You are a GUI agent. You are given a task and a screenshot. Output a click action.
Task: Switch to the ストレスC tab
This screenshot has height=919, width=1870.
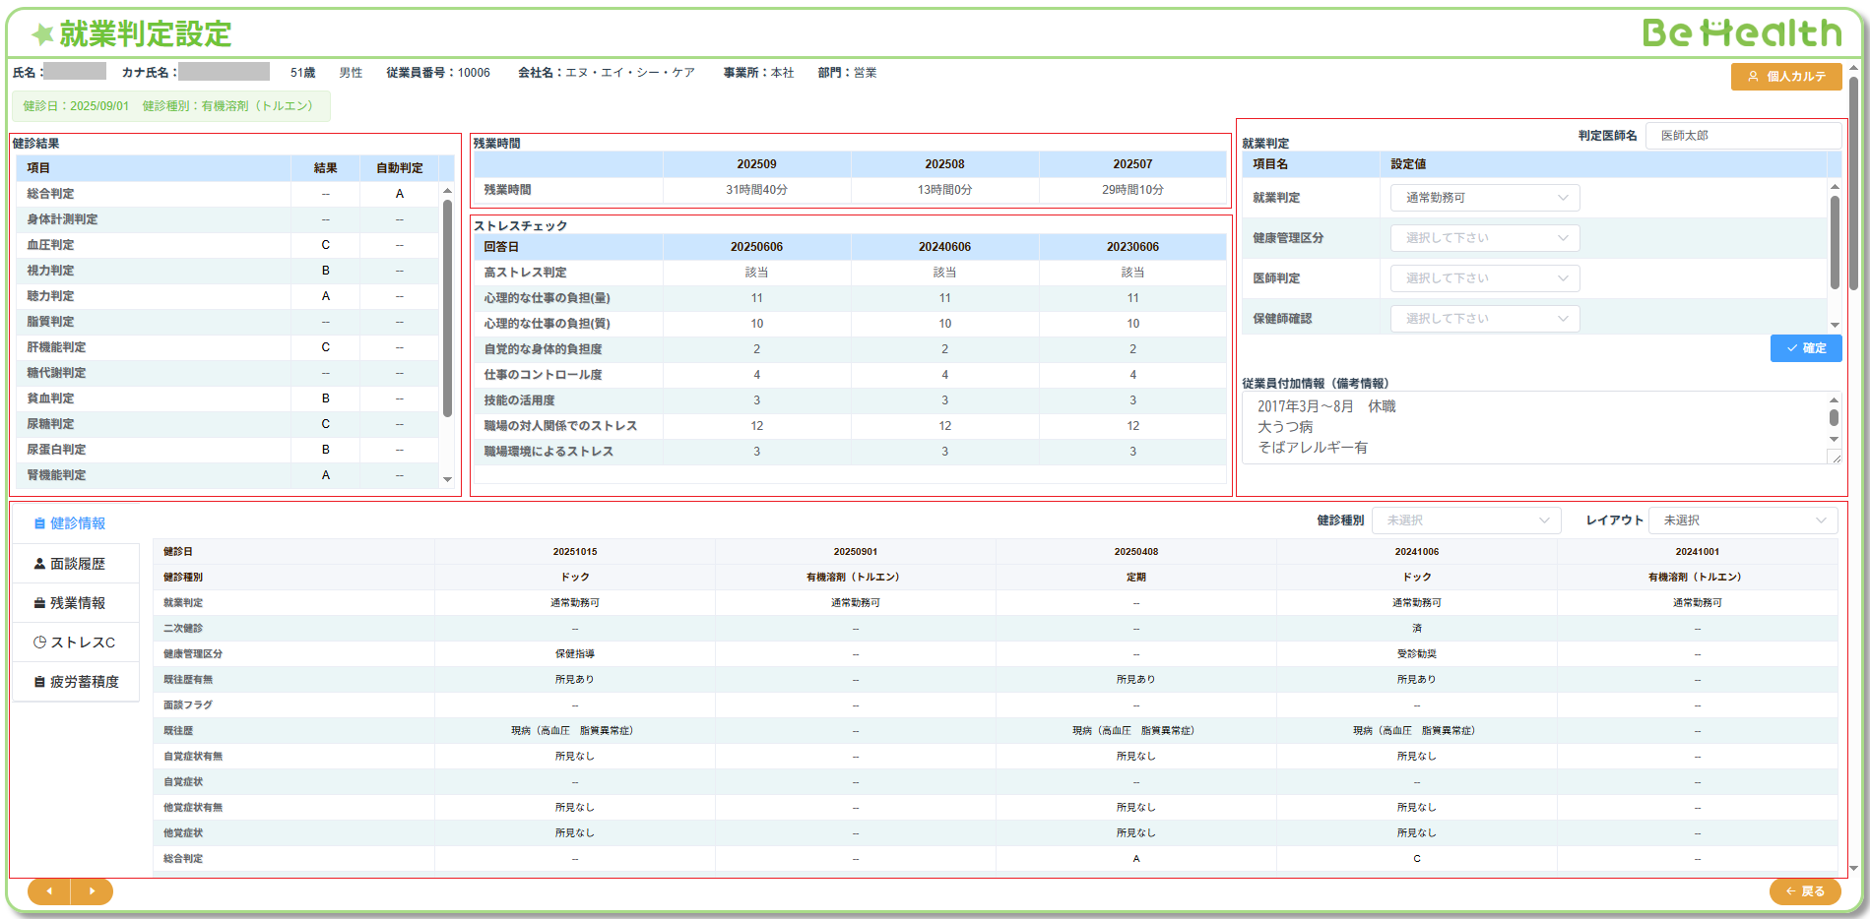75,643
